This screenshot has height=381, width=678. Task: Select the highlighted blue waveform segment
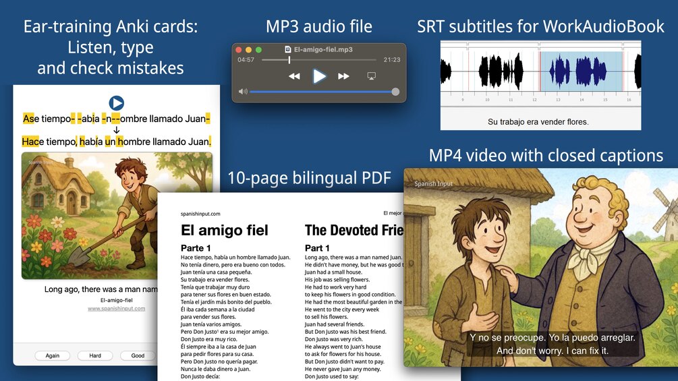point(581,71)
